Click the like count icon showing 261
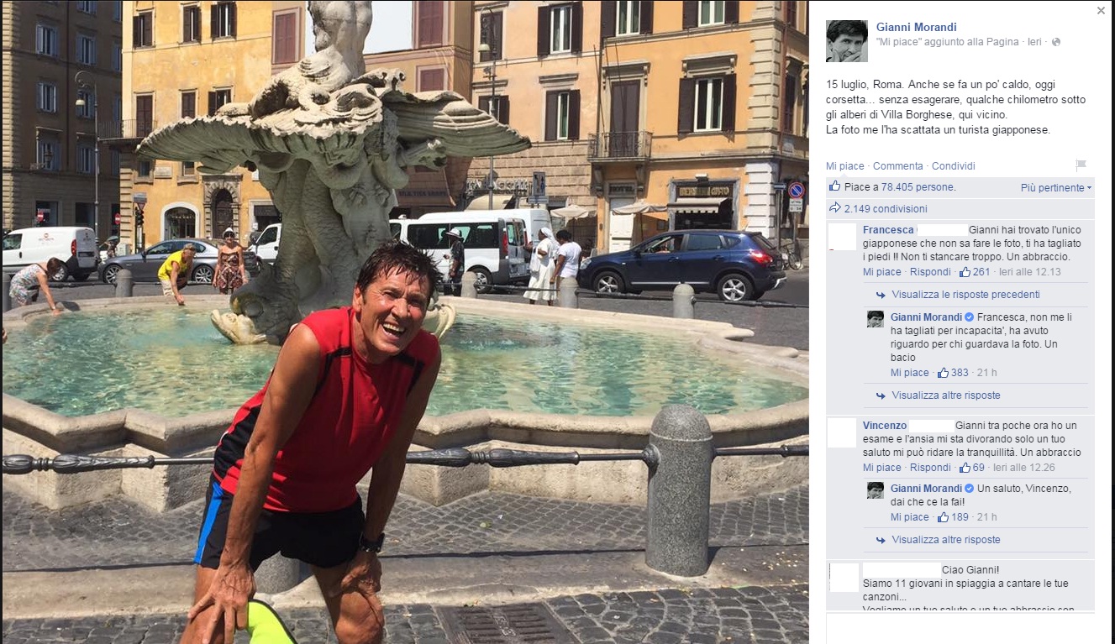 965,272
